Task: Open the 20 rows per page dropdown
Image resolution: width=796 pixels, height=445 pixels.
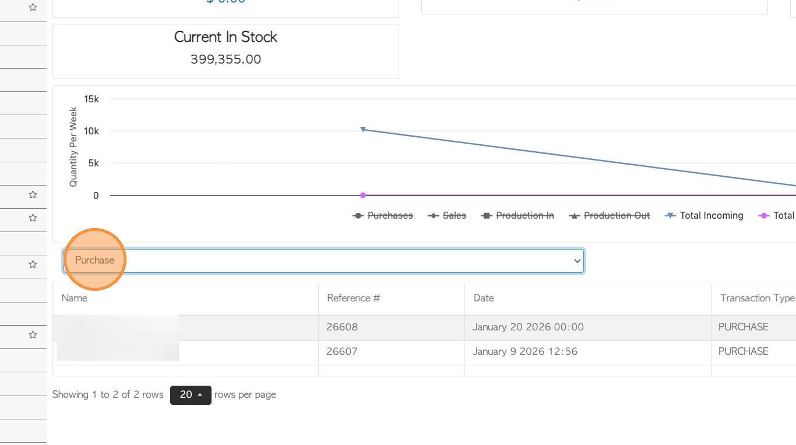Action: (x=191, y=395)
